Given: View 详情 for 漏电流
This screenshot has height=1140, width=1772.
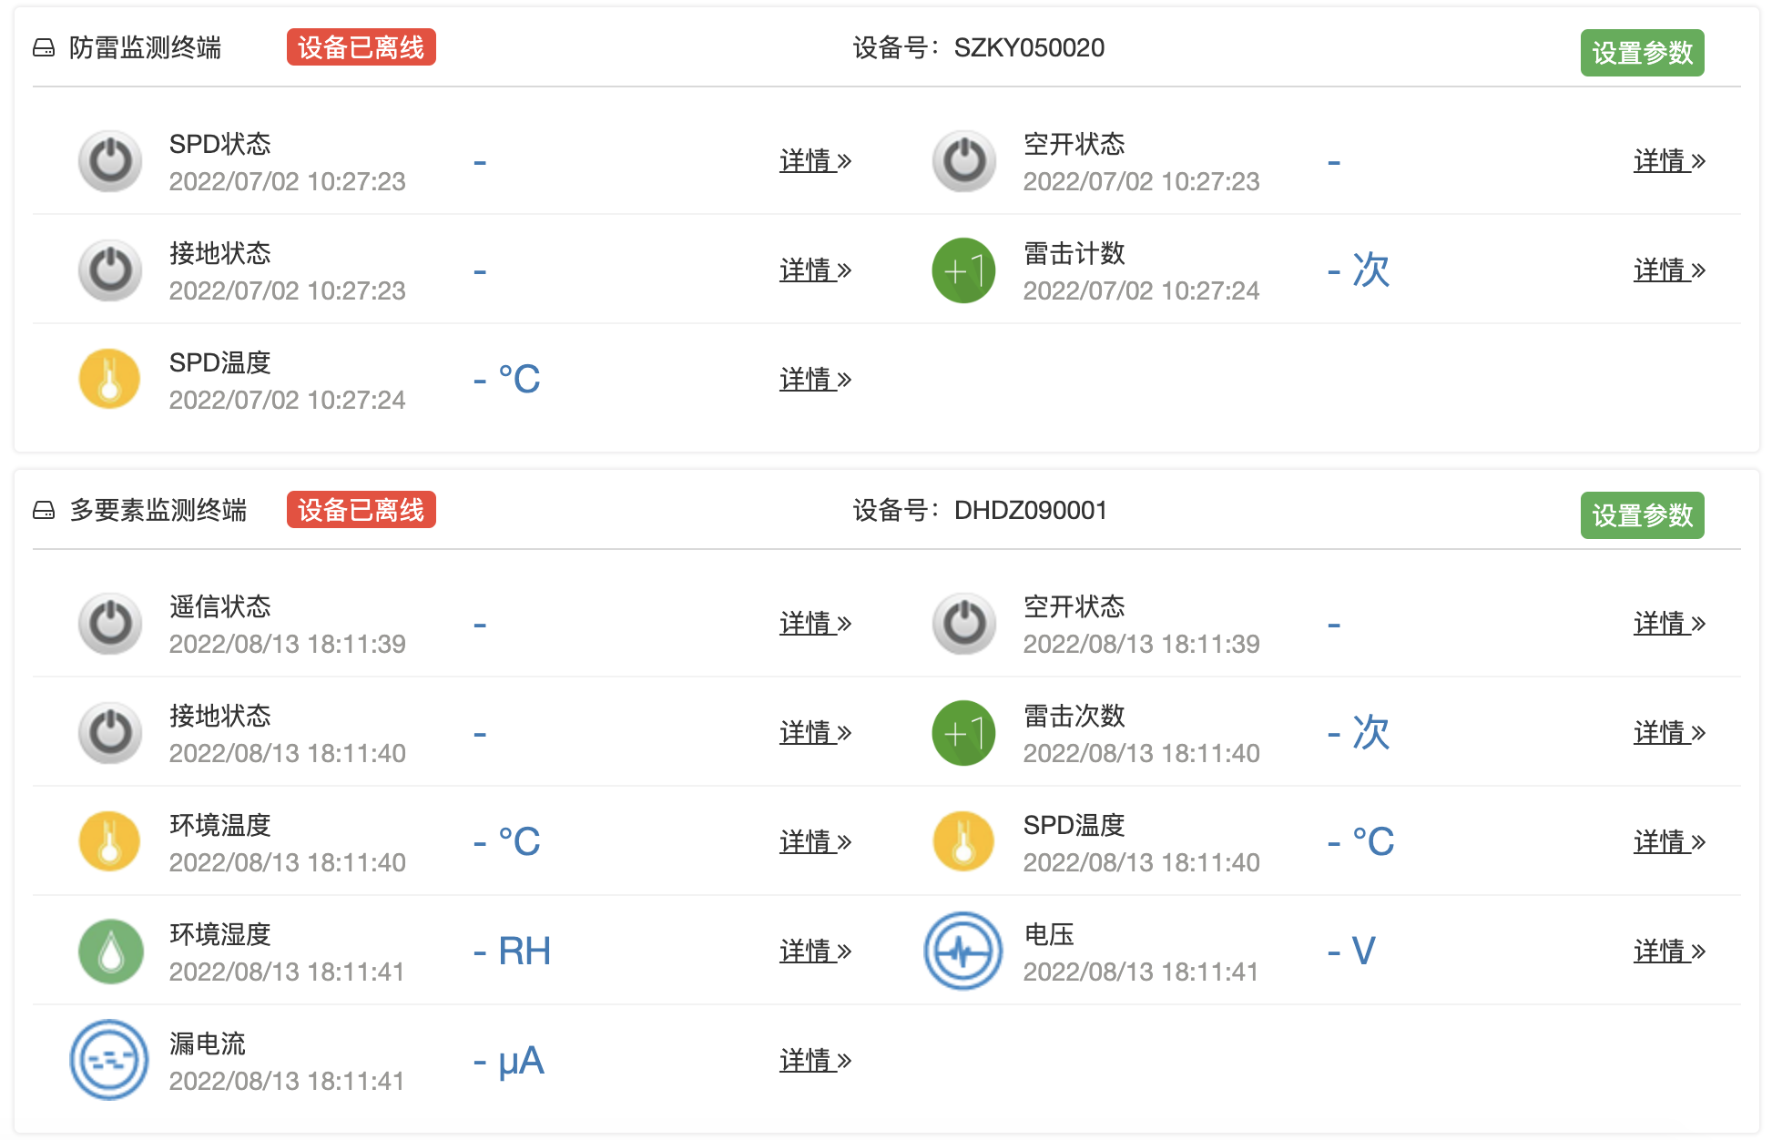Looking at the screenshot, I should point(815,1061).
